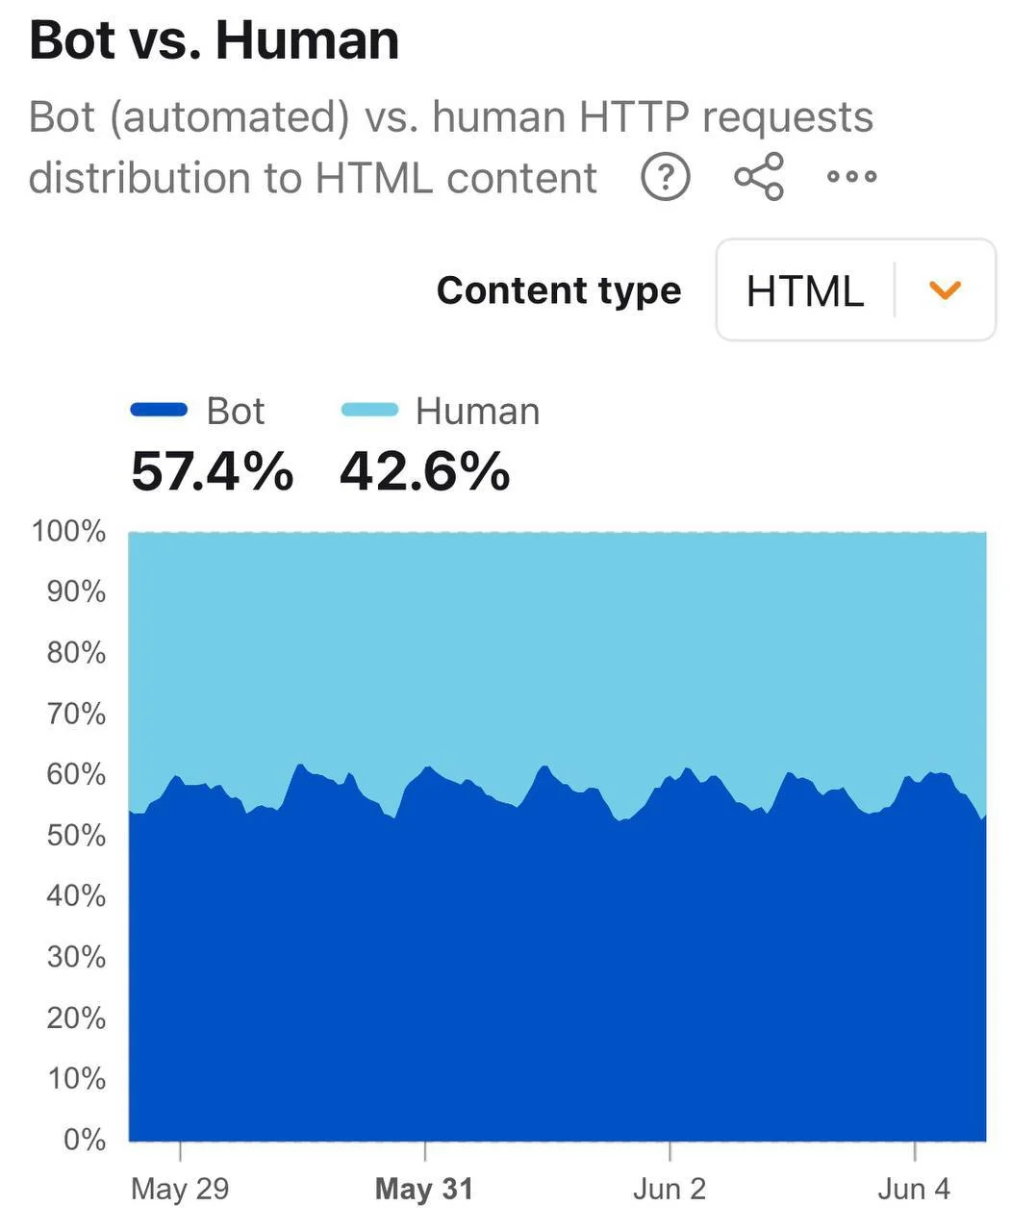Click the share icon

[759, 177]
